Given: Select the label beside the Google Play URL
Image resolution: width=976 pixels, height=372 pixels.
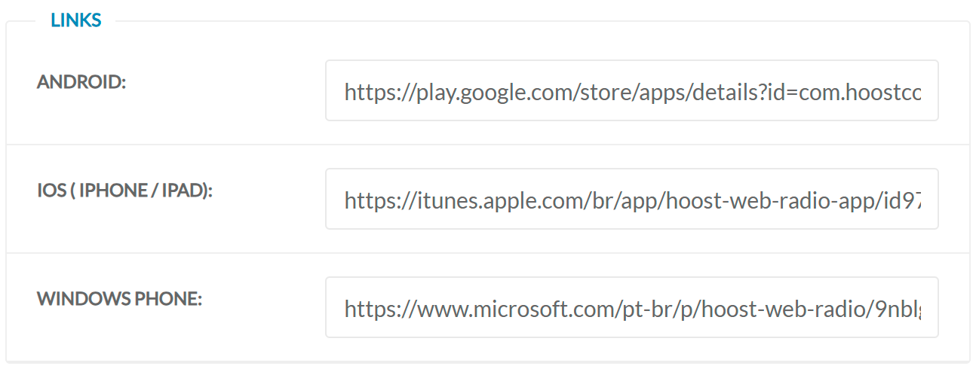Looking at the screenshot, I should (x=81, y=82).
